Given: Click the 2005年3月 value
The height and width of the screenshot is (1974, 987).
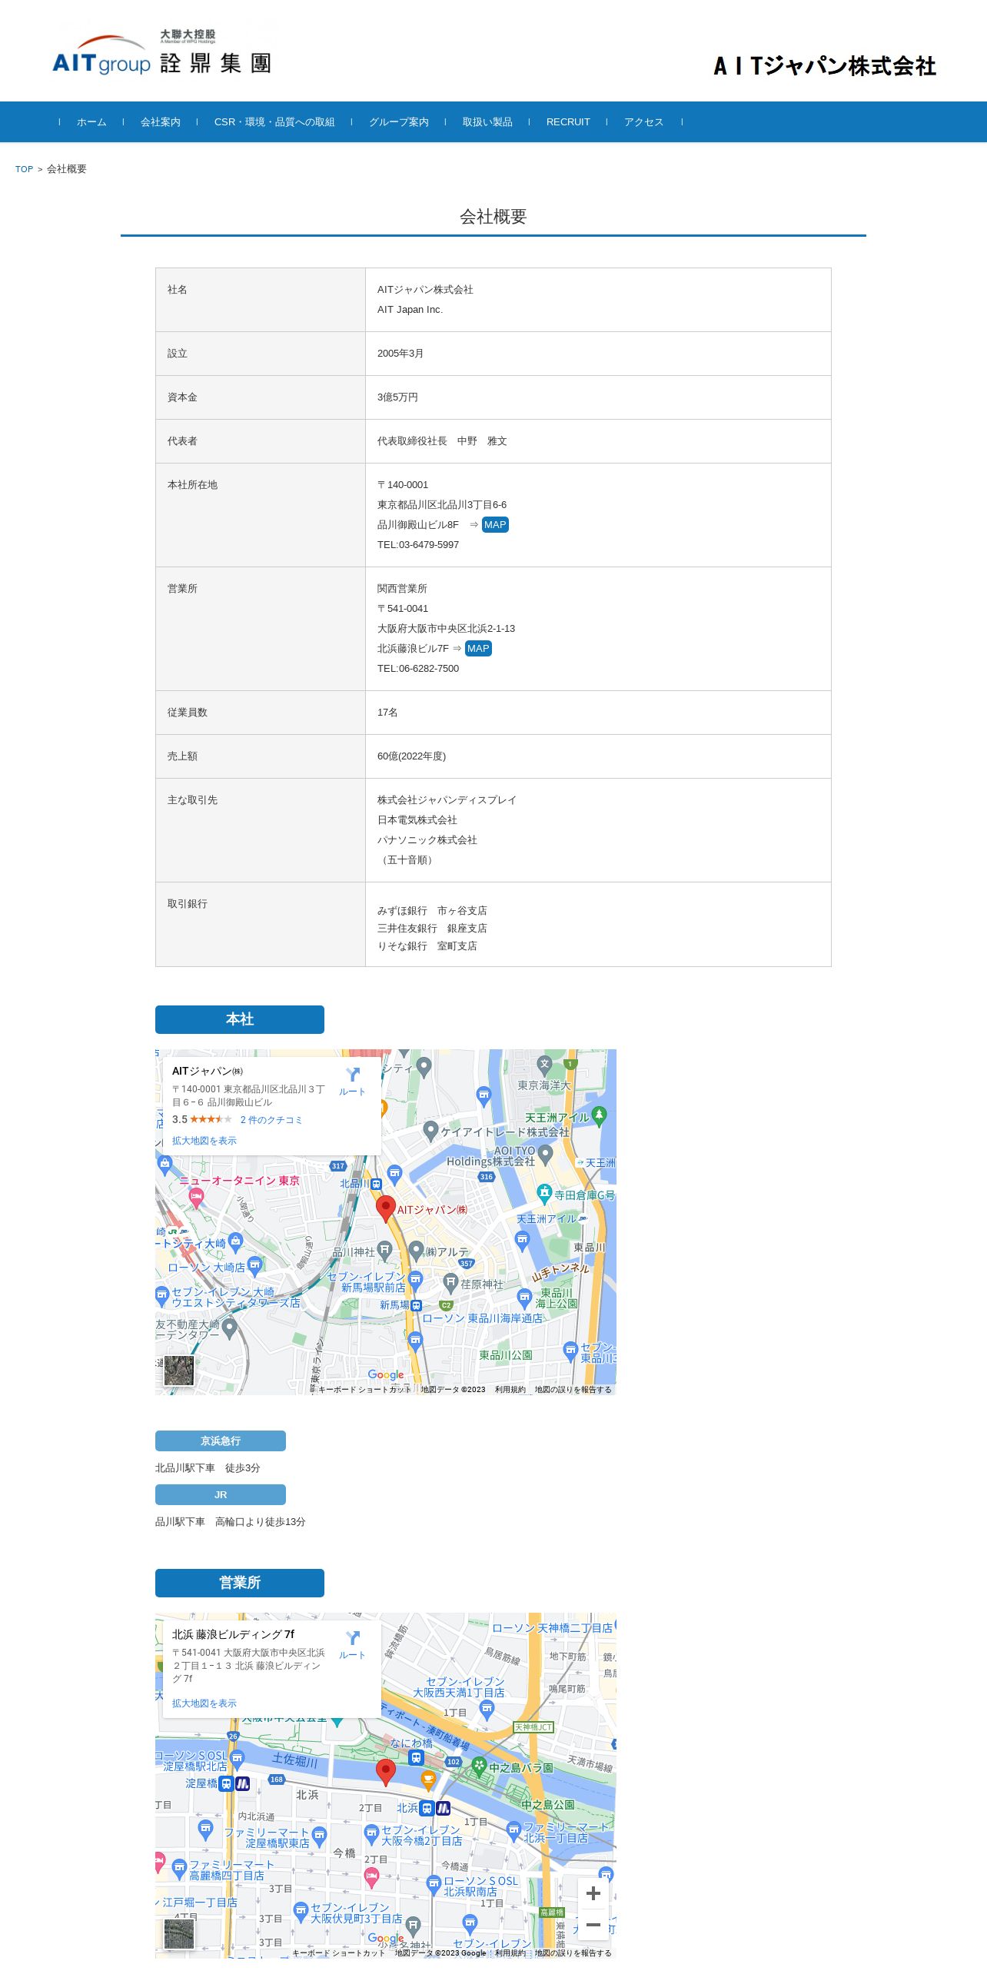Looking at the screenshot, I should [400, 354].
